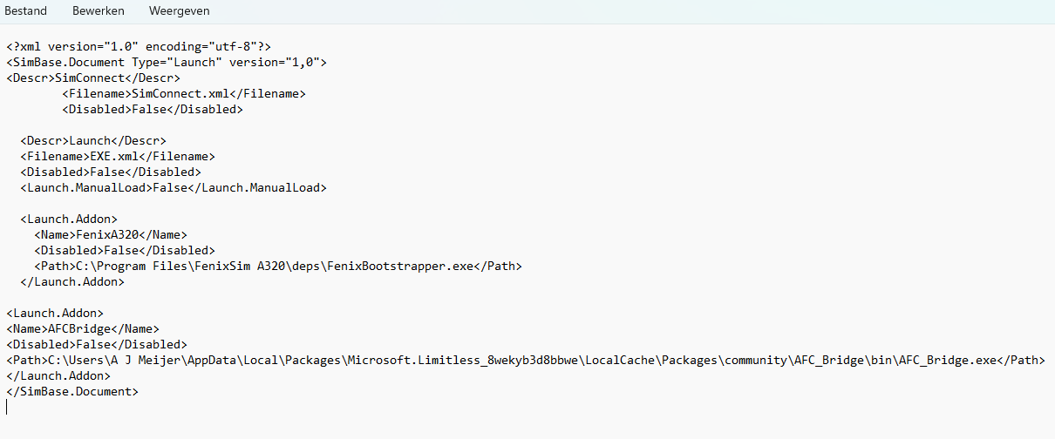This screenshot has width=1055, height=439.
Task: Open the Weergeven menu
Action: point(179,11)
